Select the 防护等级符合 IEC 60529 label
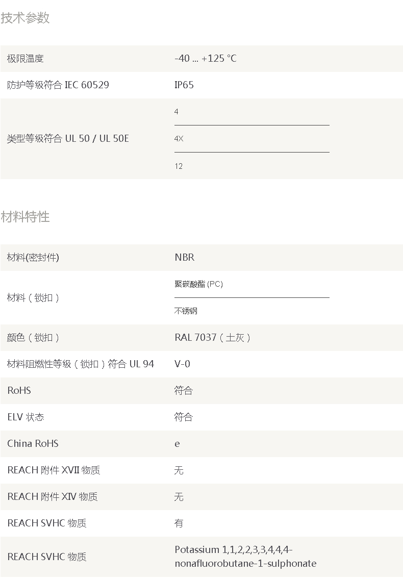The height and width of the screenshot is (579, 403). (58, 85)
